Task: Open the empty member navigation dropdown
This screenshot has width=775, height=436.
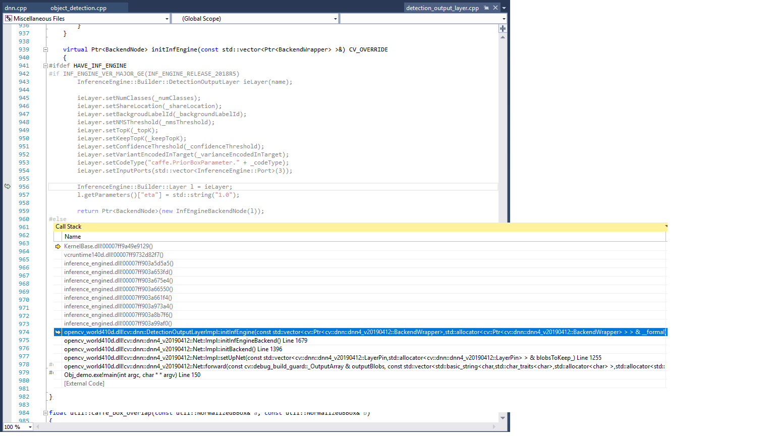Action: coord(504,19)
